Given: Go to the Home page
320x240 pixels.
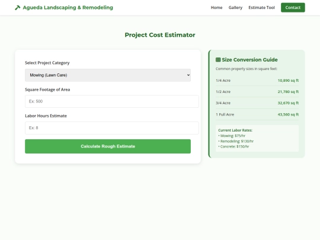Looking at the screenshot, I should coord(216,8).
